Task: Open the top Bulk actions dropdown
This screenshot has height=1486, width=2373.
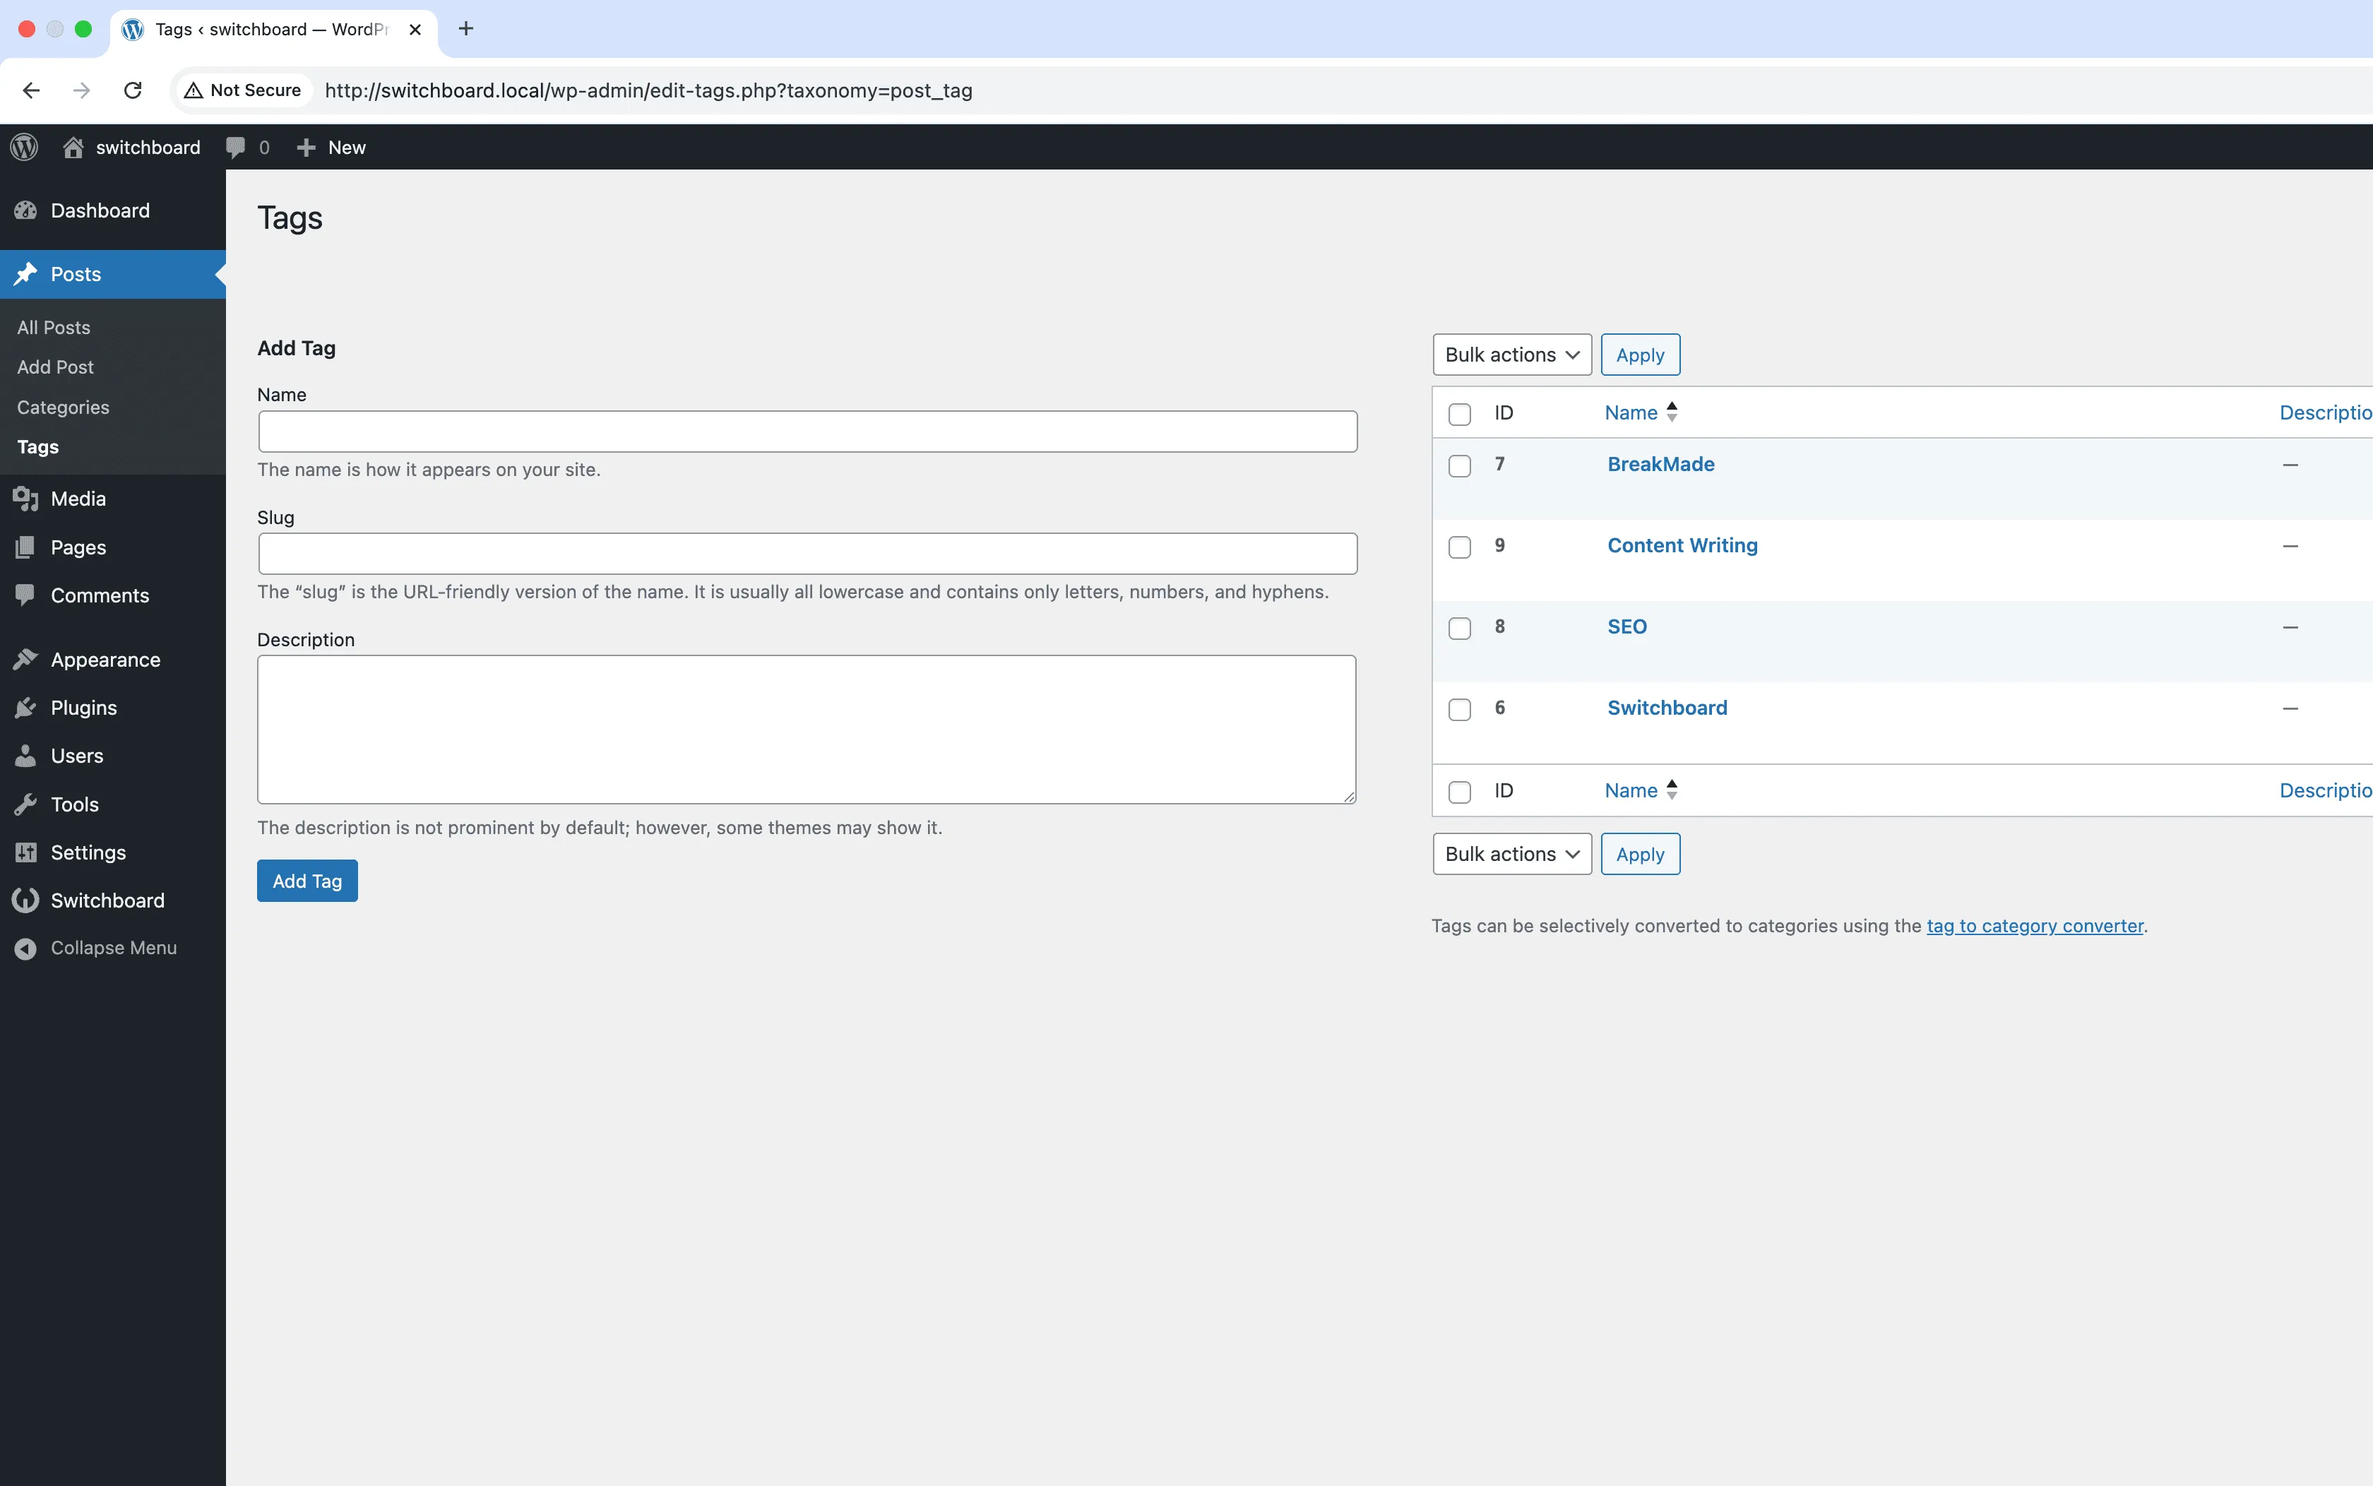Action: point(1511,354)
